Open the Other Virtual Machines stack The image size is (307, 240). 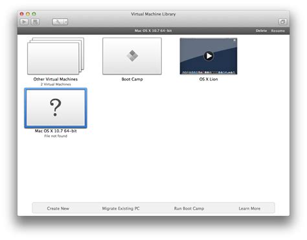[56, 56]
